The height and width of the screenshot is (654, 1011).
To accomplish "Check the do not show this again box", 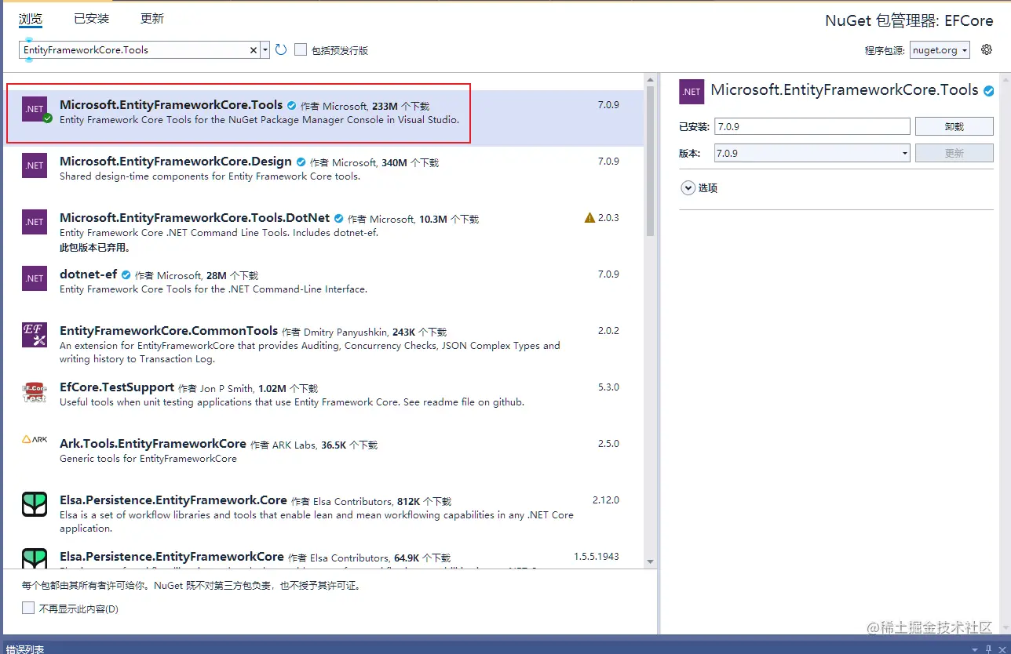I will [x=28, y=608].
